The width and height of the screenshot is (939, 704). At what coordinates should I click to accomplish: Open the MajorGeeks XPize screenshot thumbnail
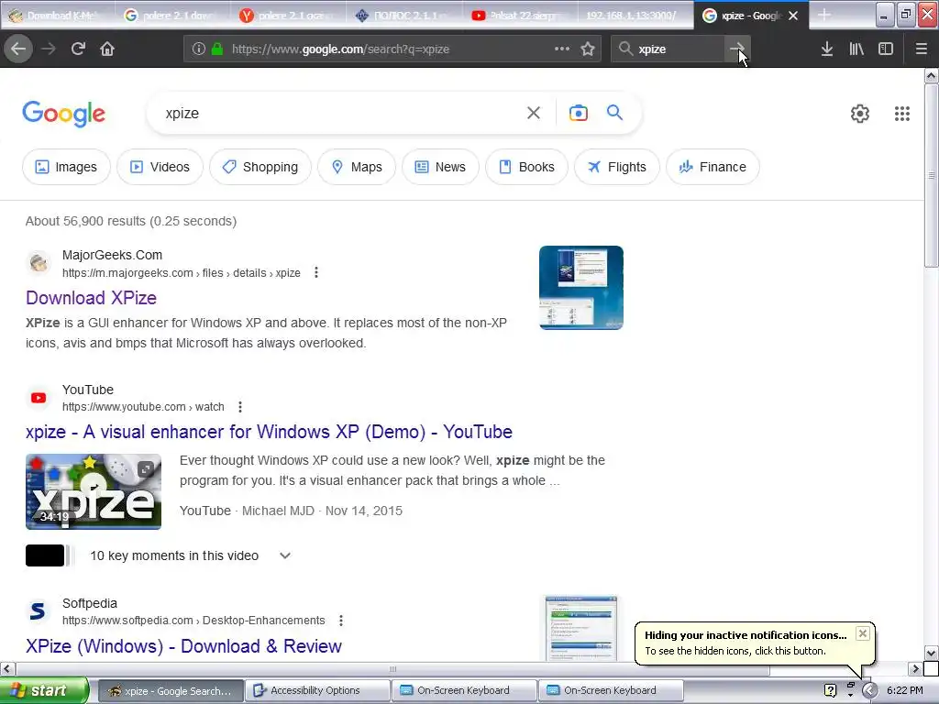point(580,287)
